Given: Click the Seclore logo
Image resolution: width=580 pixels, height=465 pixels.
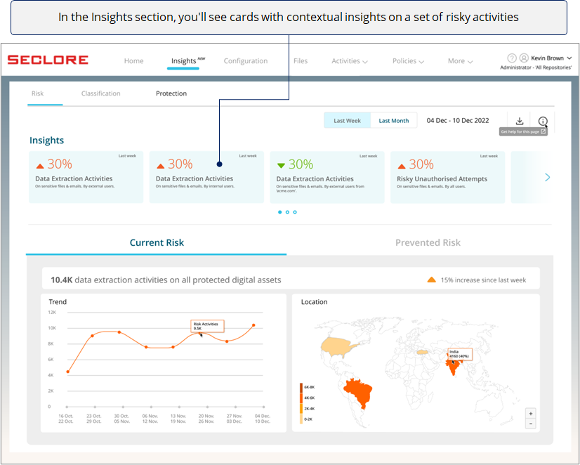Looking at the screenshot, I should (48, 60).
